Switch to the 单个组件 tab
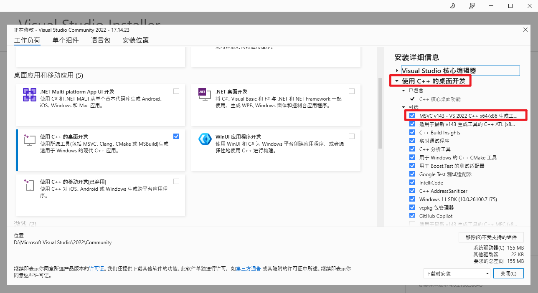Image resolution: width=538 pixels, height=293 pixels. pyautogui.click(x=66, y=40)
